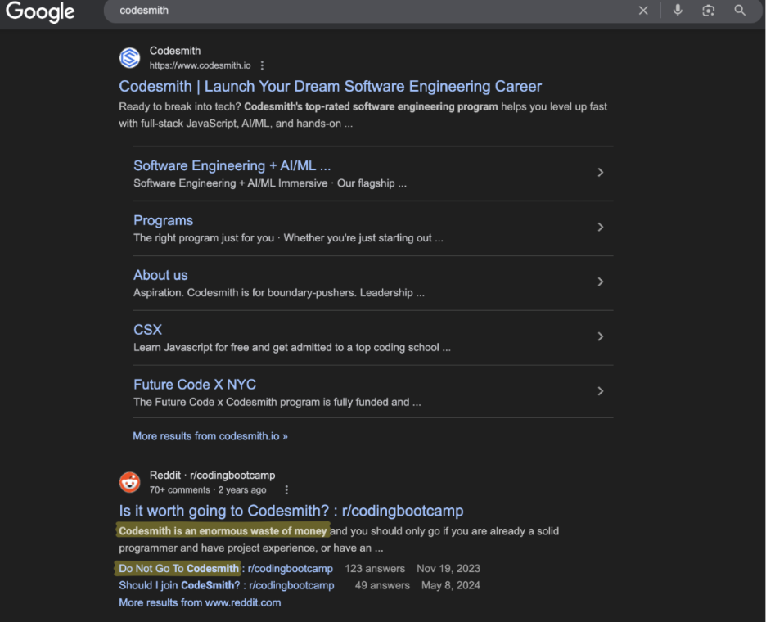
Task: Open the About us sitelink
Action: pyautogui.click(x=160, y=275)
